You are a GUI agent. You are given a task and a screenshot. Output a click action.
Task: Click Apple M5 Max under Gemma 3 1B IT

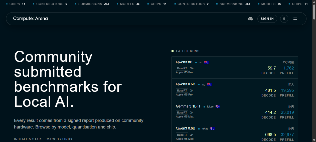tap(185, 116)
